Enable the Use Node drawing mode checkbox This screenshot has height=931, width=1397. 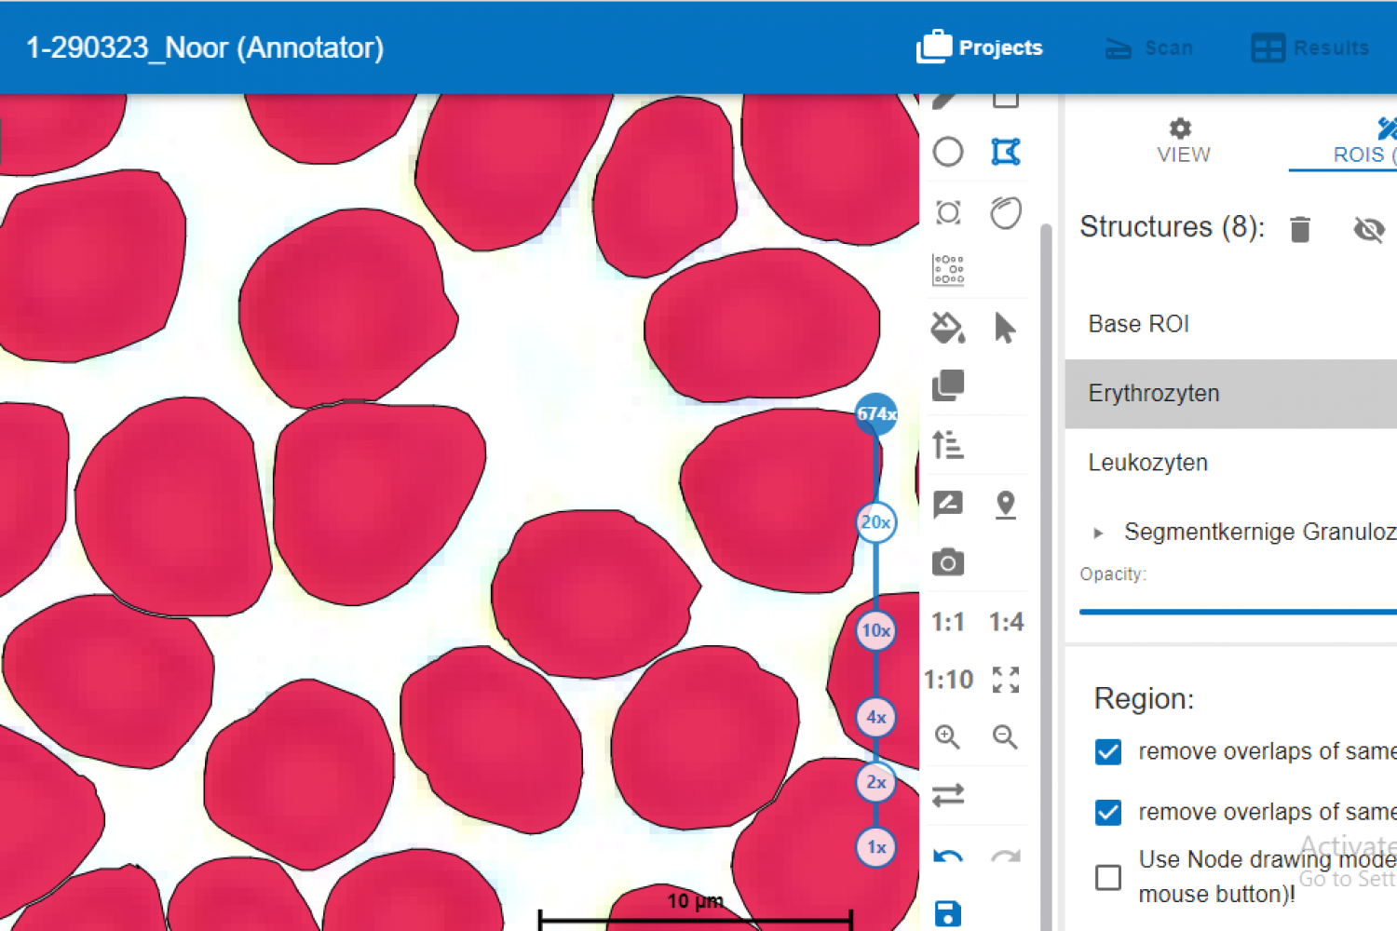1108,877
